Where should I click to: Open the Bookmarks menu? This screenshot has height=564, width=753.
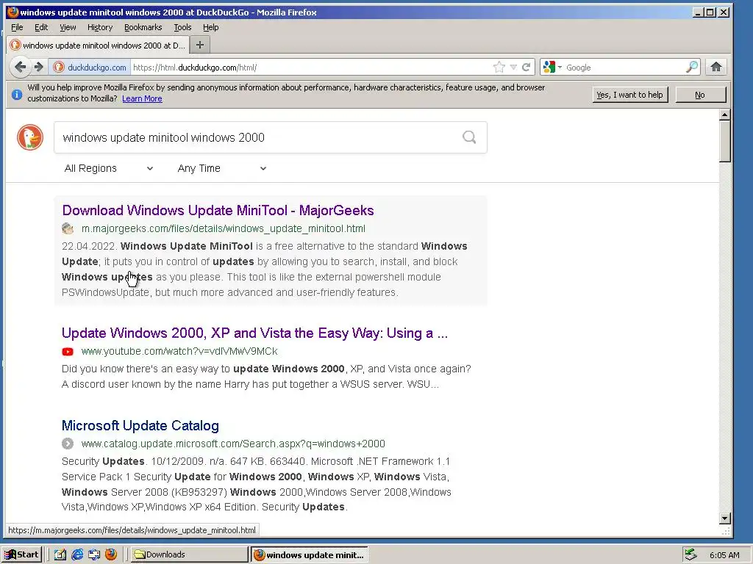coord(143,27)
